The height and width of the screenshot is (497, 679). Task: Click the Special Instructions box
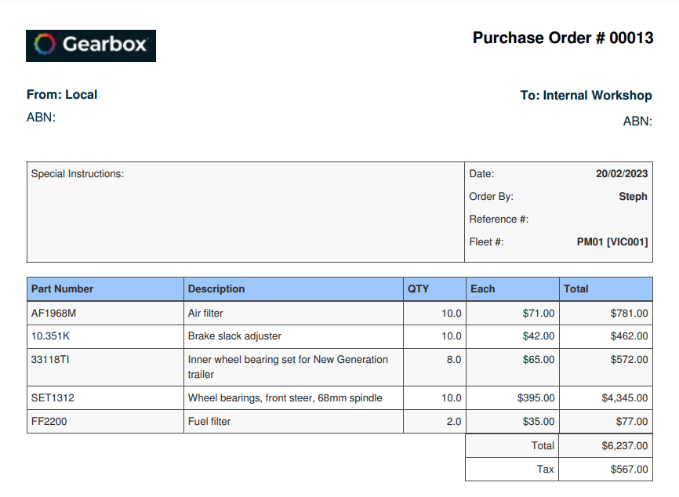coord(245,212)
